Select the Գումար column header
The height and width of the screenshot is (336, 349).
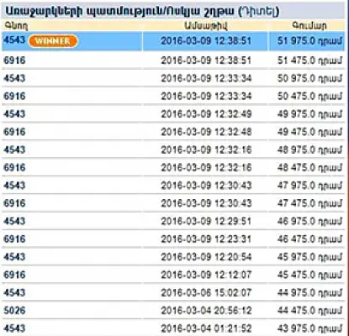click(309, 25)
